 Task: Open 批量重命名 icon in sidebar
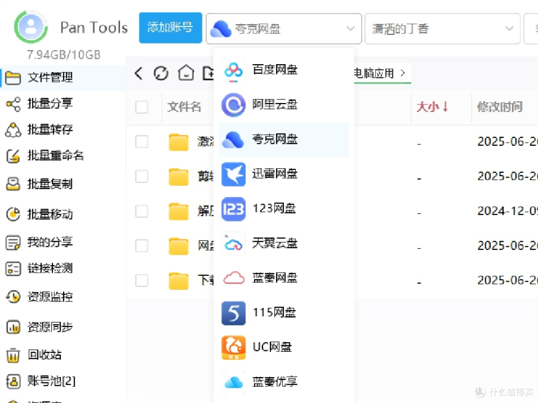click(x=13, y=156)
